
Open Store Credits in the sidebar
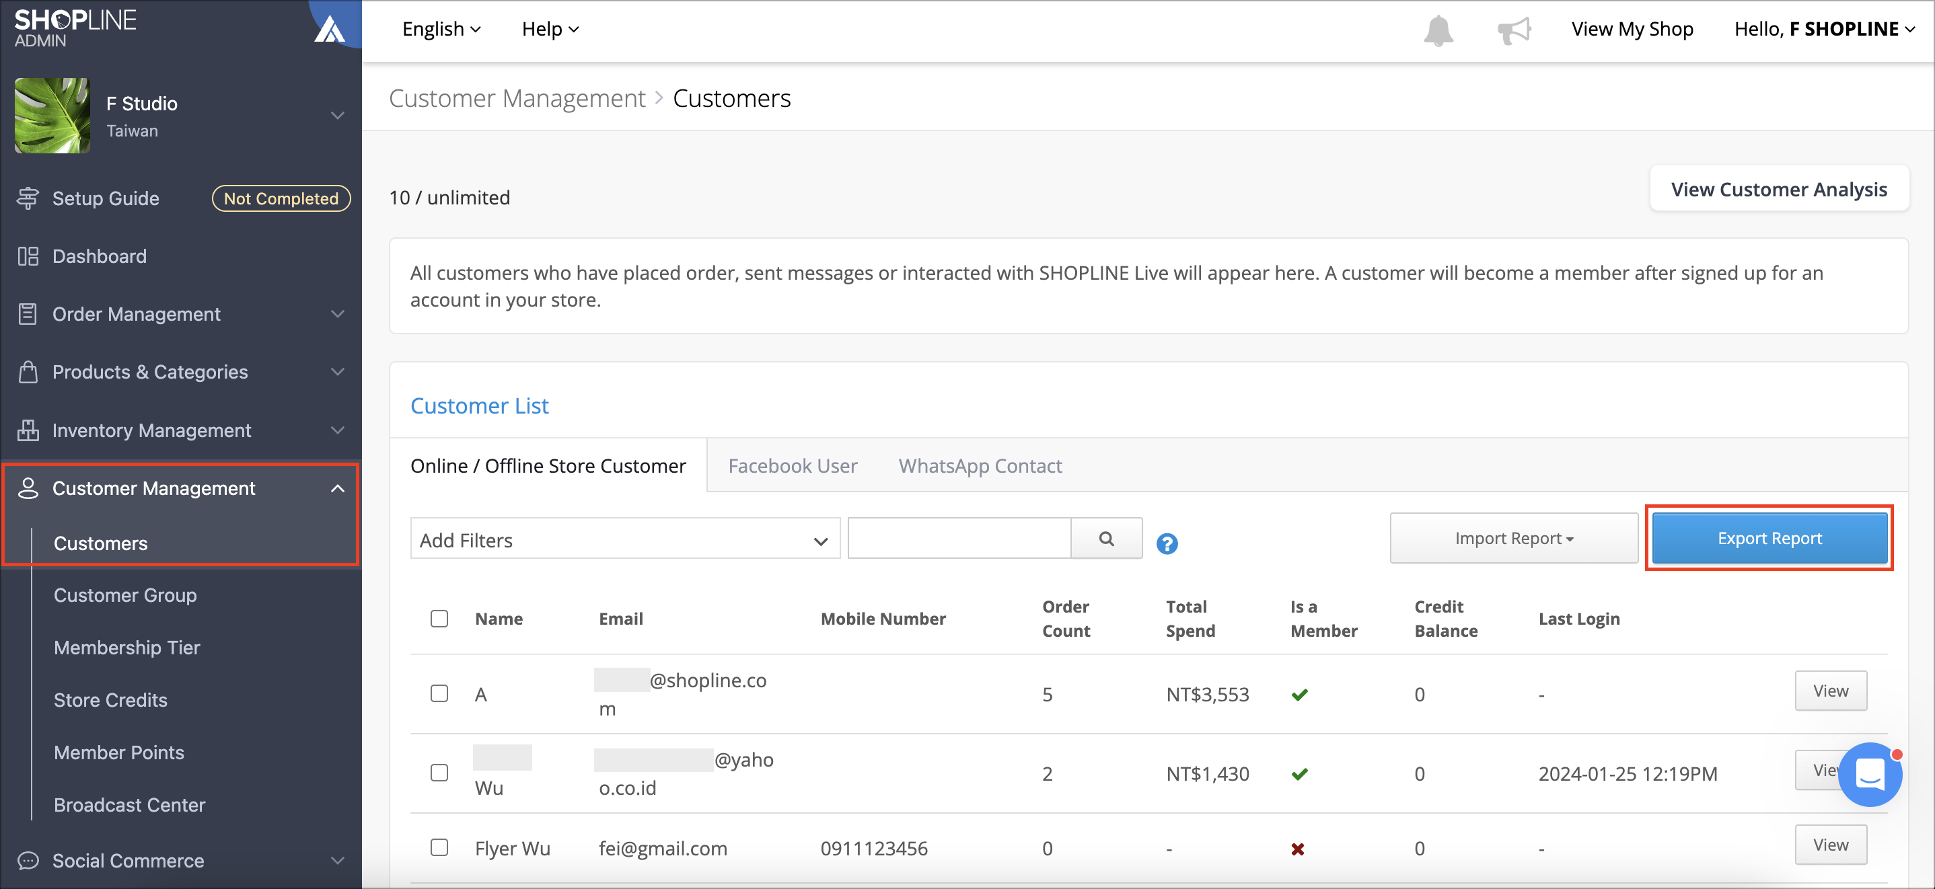point(110,700)
